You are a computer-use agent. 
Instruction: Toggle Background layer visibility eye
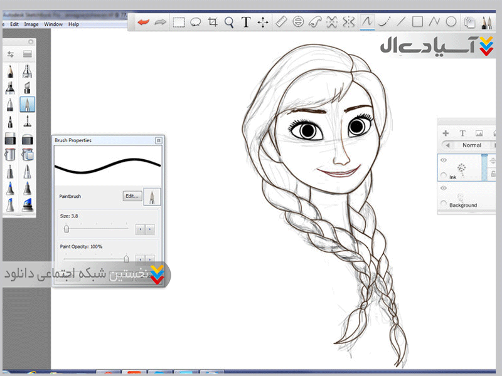[x=444, y=189]
